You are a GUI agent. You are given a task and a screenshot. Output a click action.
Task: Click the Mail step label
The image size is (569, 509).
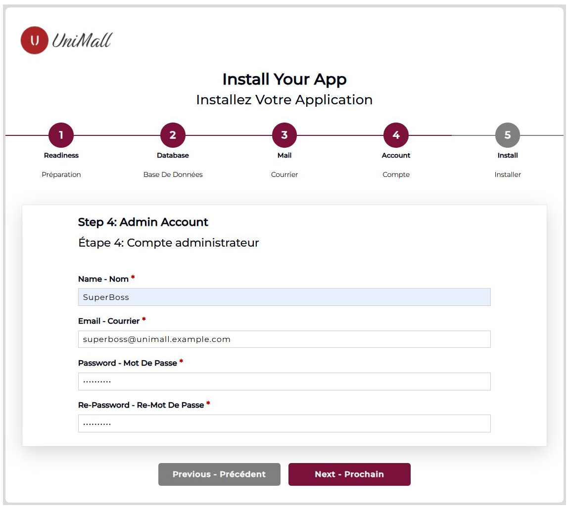point(284,155)
